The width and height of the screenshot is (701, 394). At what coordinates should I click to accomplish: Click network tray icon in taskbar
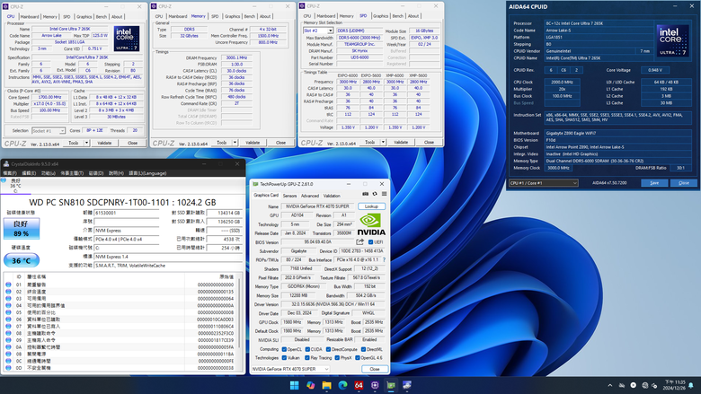pyautogui.click(x=644, y=385)
